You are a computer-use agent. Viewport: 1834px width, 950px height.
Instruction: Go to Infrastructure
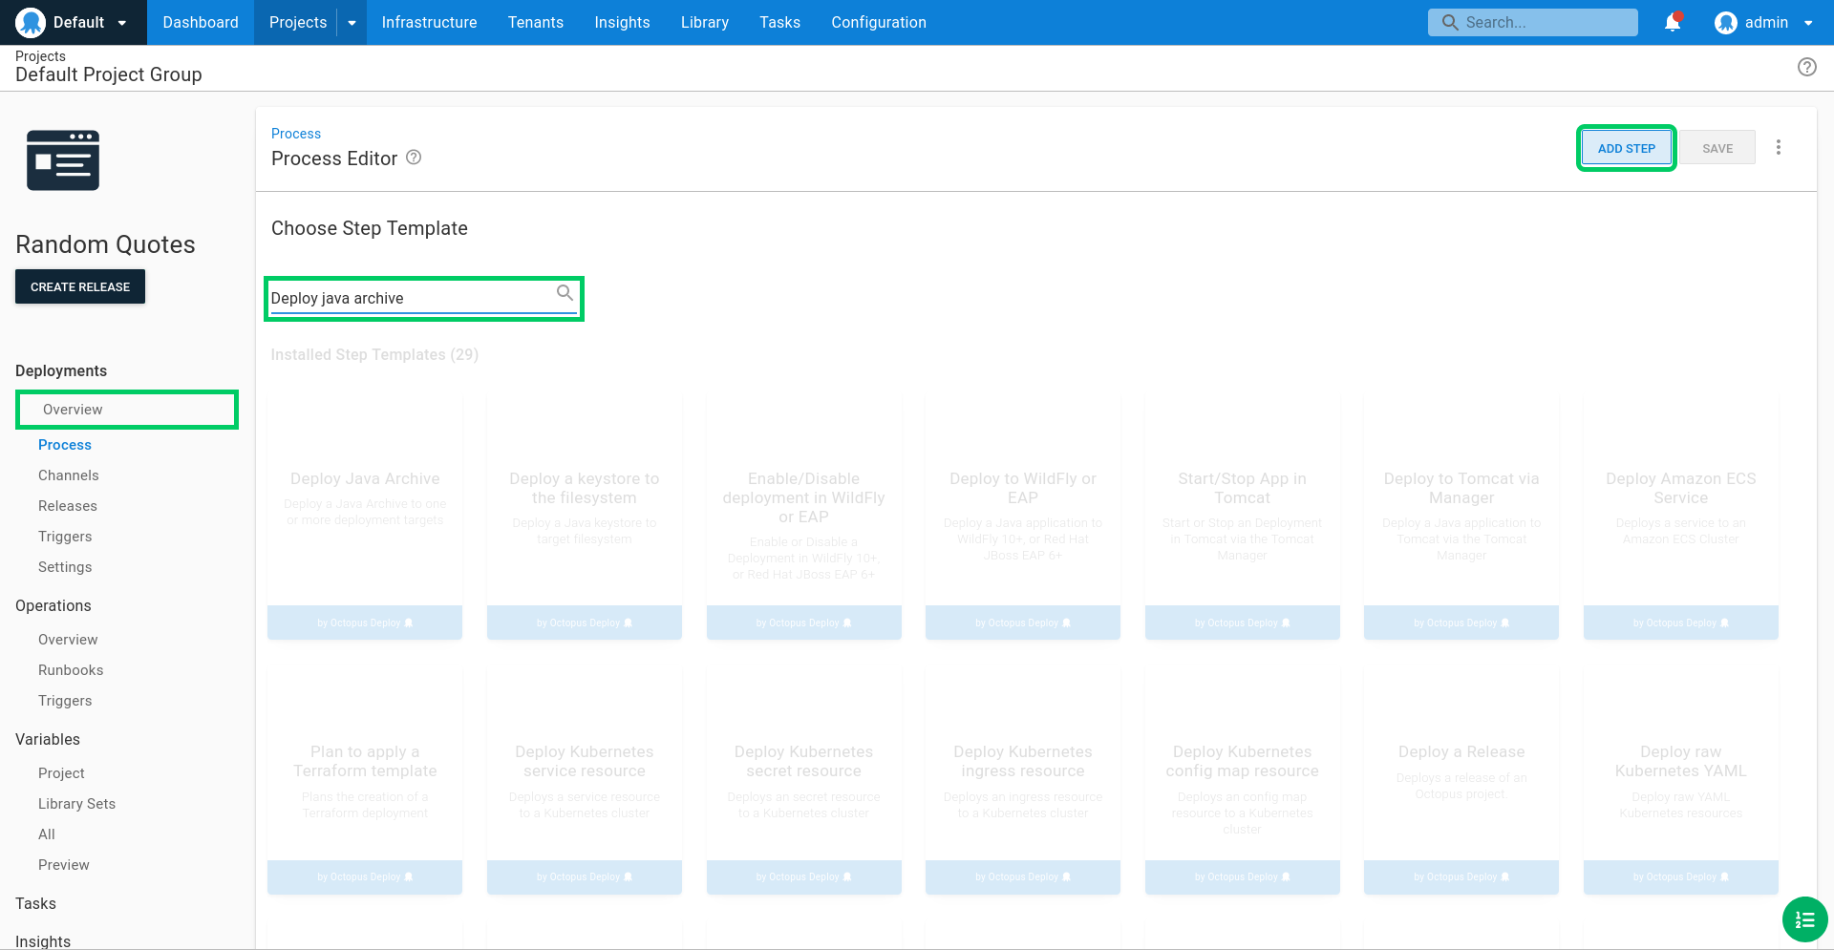click(429, 22)
